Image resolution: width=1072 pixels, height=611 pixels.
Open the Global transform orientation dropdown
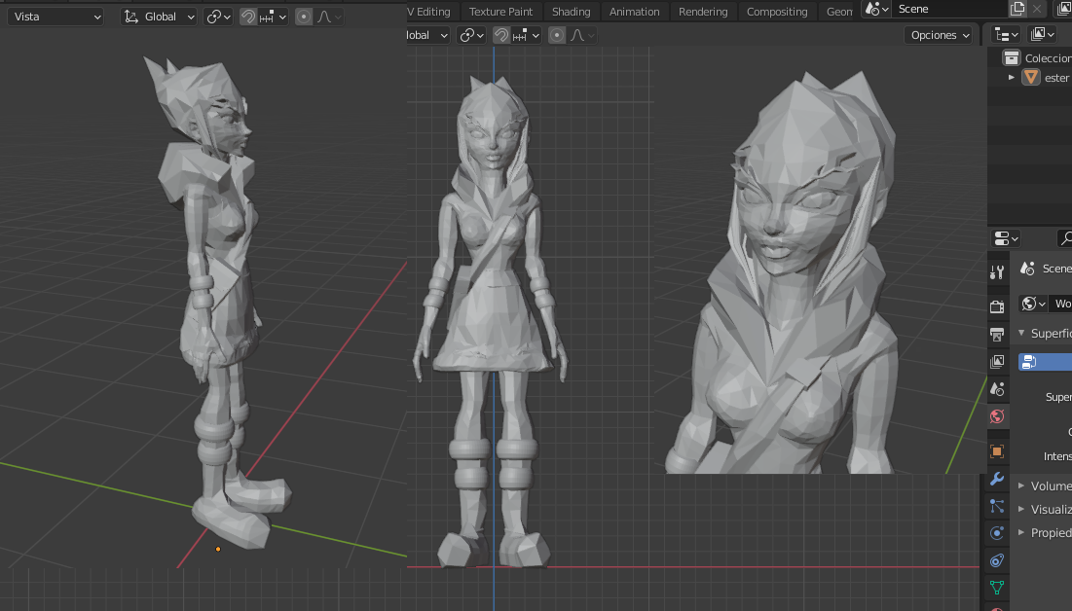158,17
